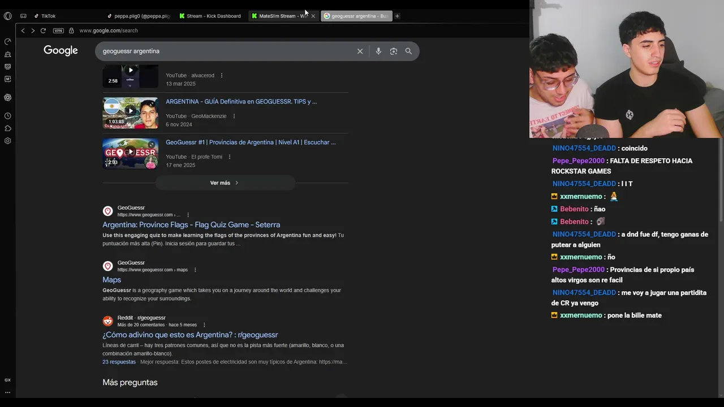The image size is (724, 407).
Task: Play the 2:58 alvacerod video thumbnail
Action: tap(130, 76)
